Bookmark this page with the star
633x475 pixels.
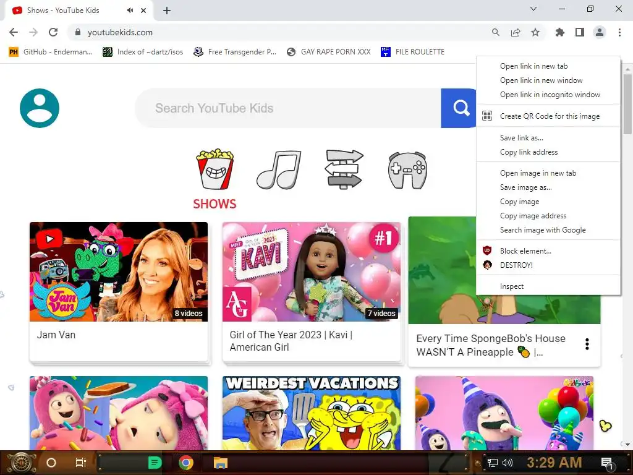(535, 32)
